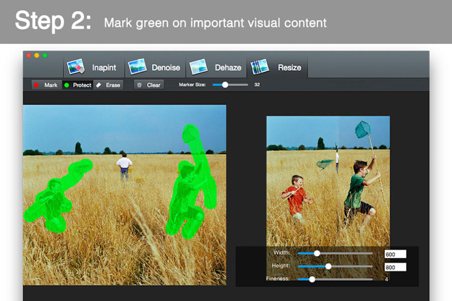Switch to the Denoise tab
Screen dimensions: 452x301
click(155, 67)
